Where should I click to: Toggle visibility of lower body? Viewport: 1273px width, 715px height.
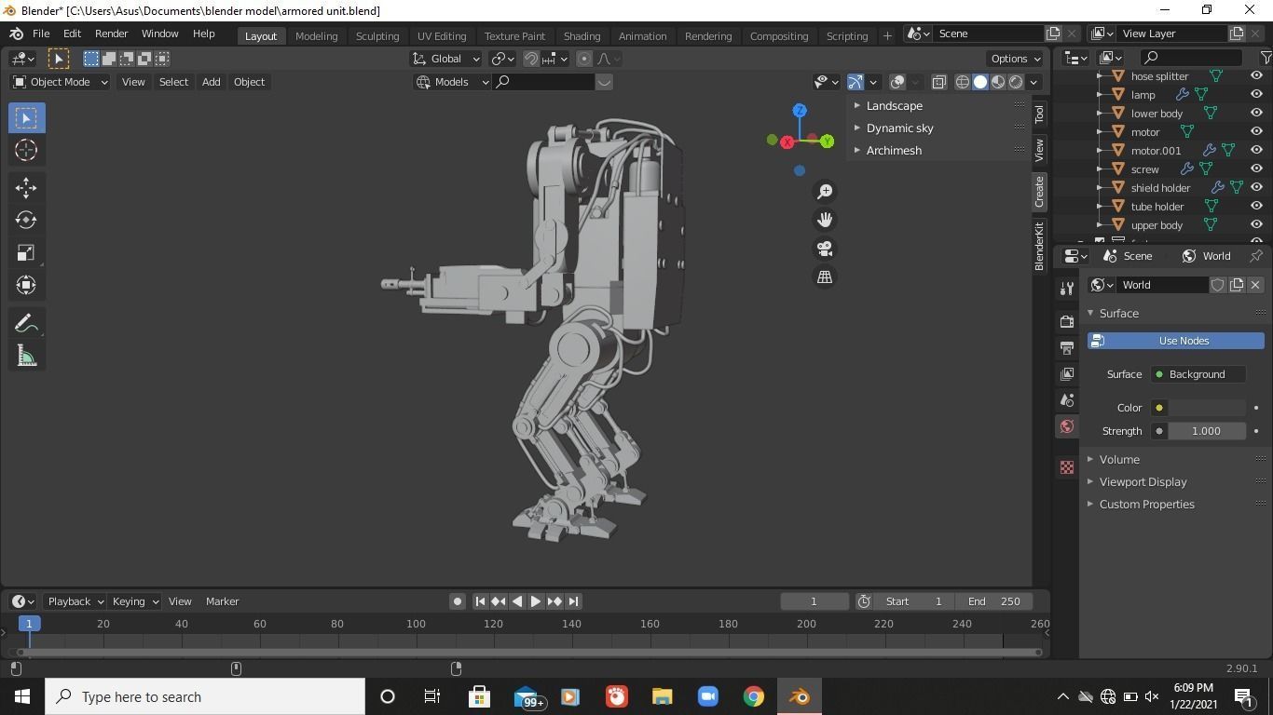pos(1256,114)
